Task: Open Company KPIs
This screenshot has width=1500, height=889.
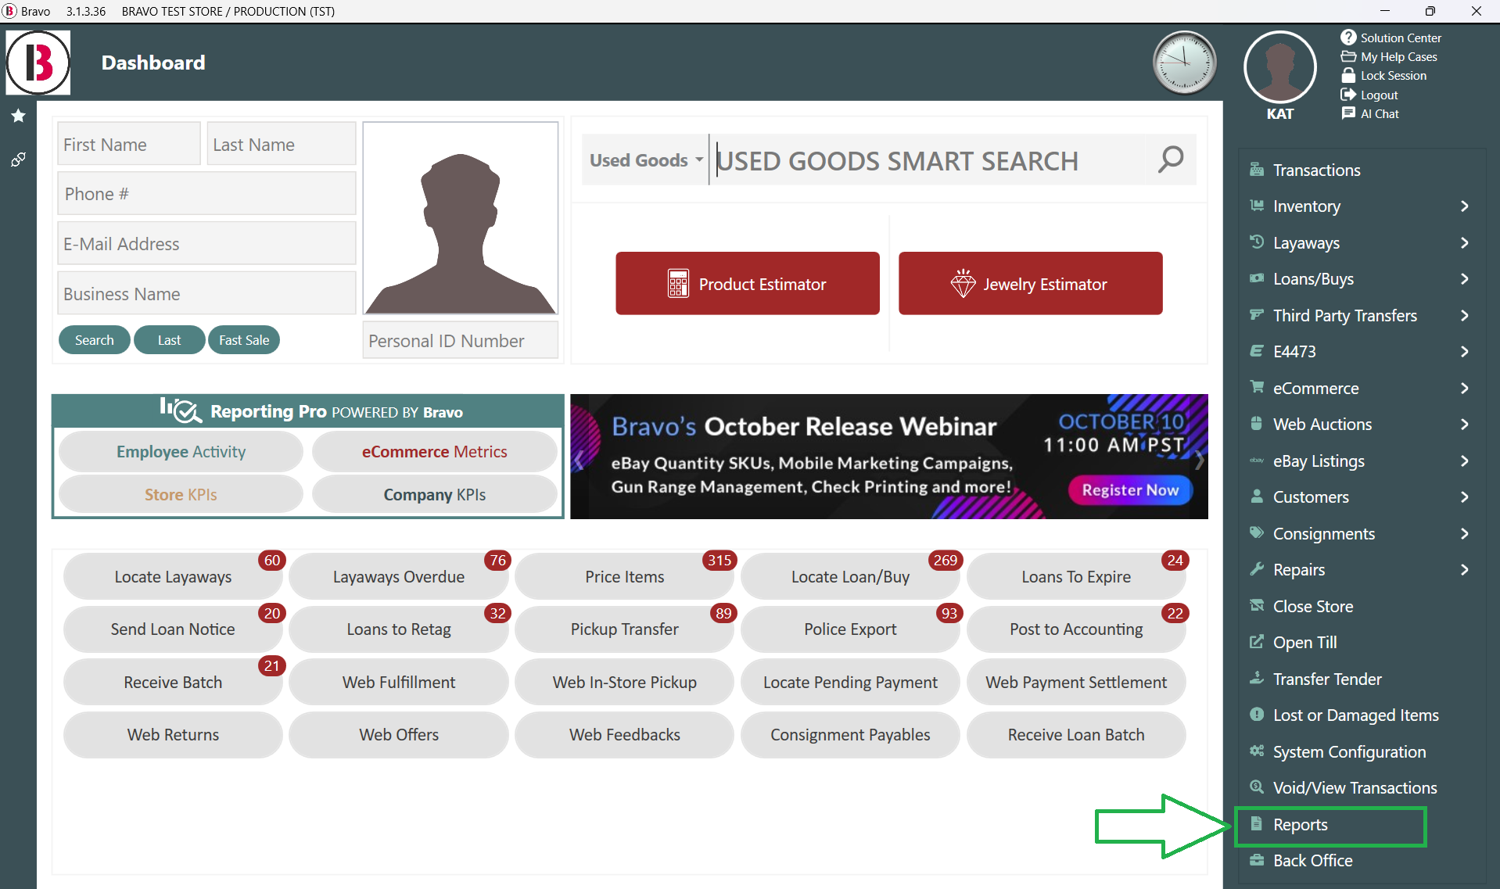Action: pyautogui.click(x=434, y=494)
